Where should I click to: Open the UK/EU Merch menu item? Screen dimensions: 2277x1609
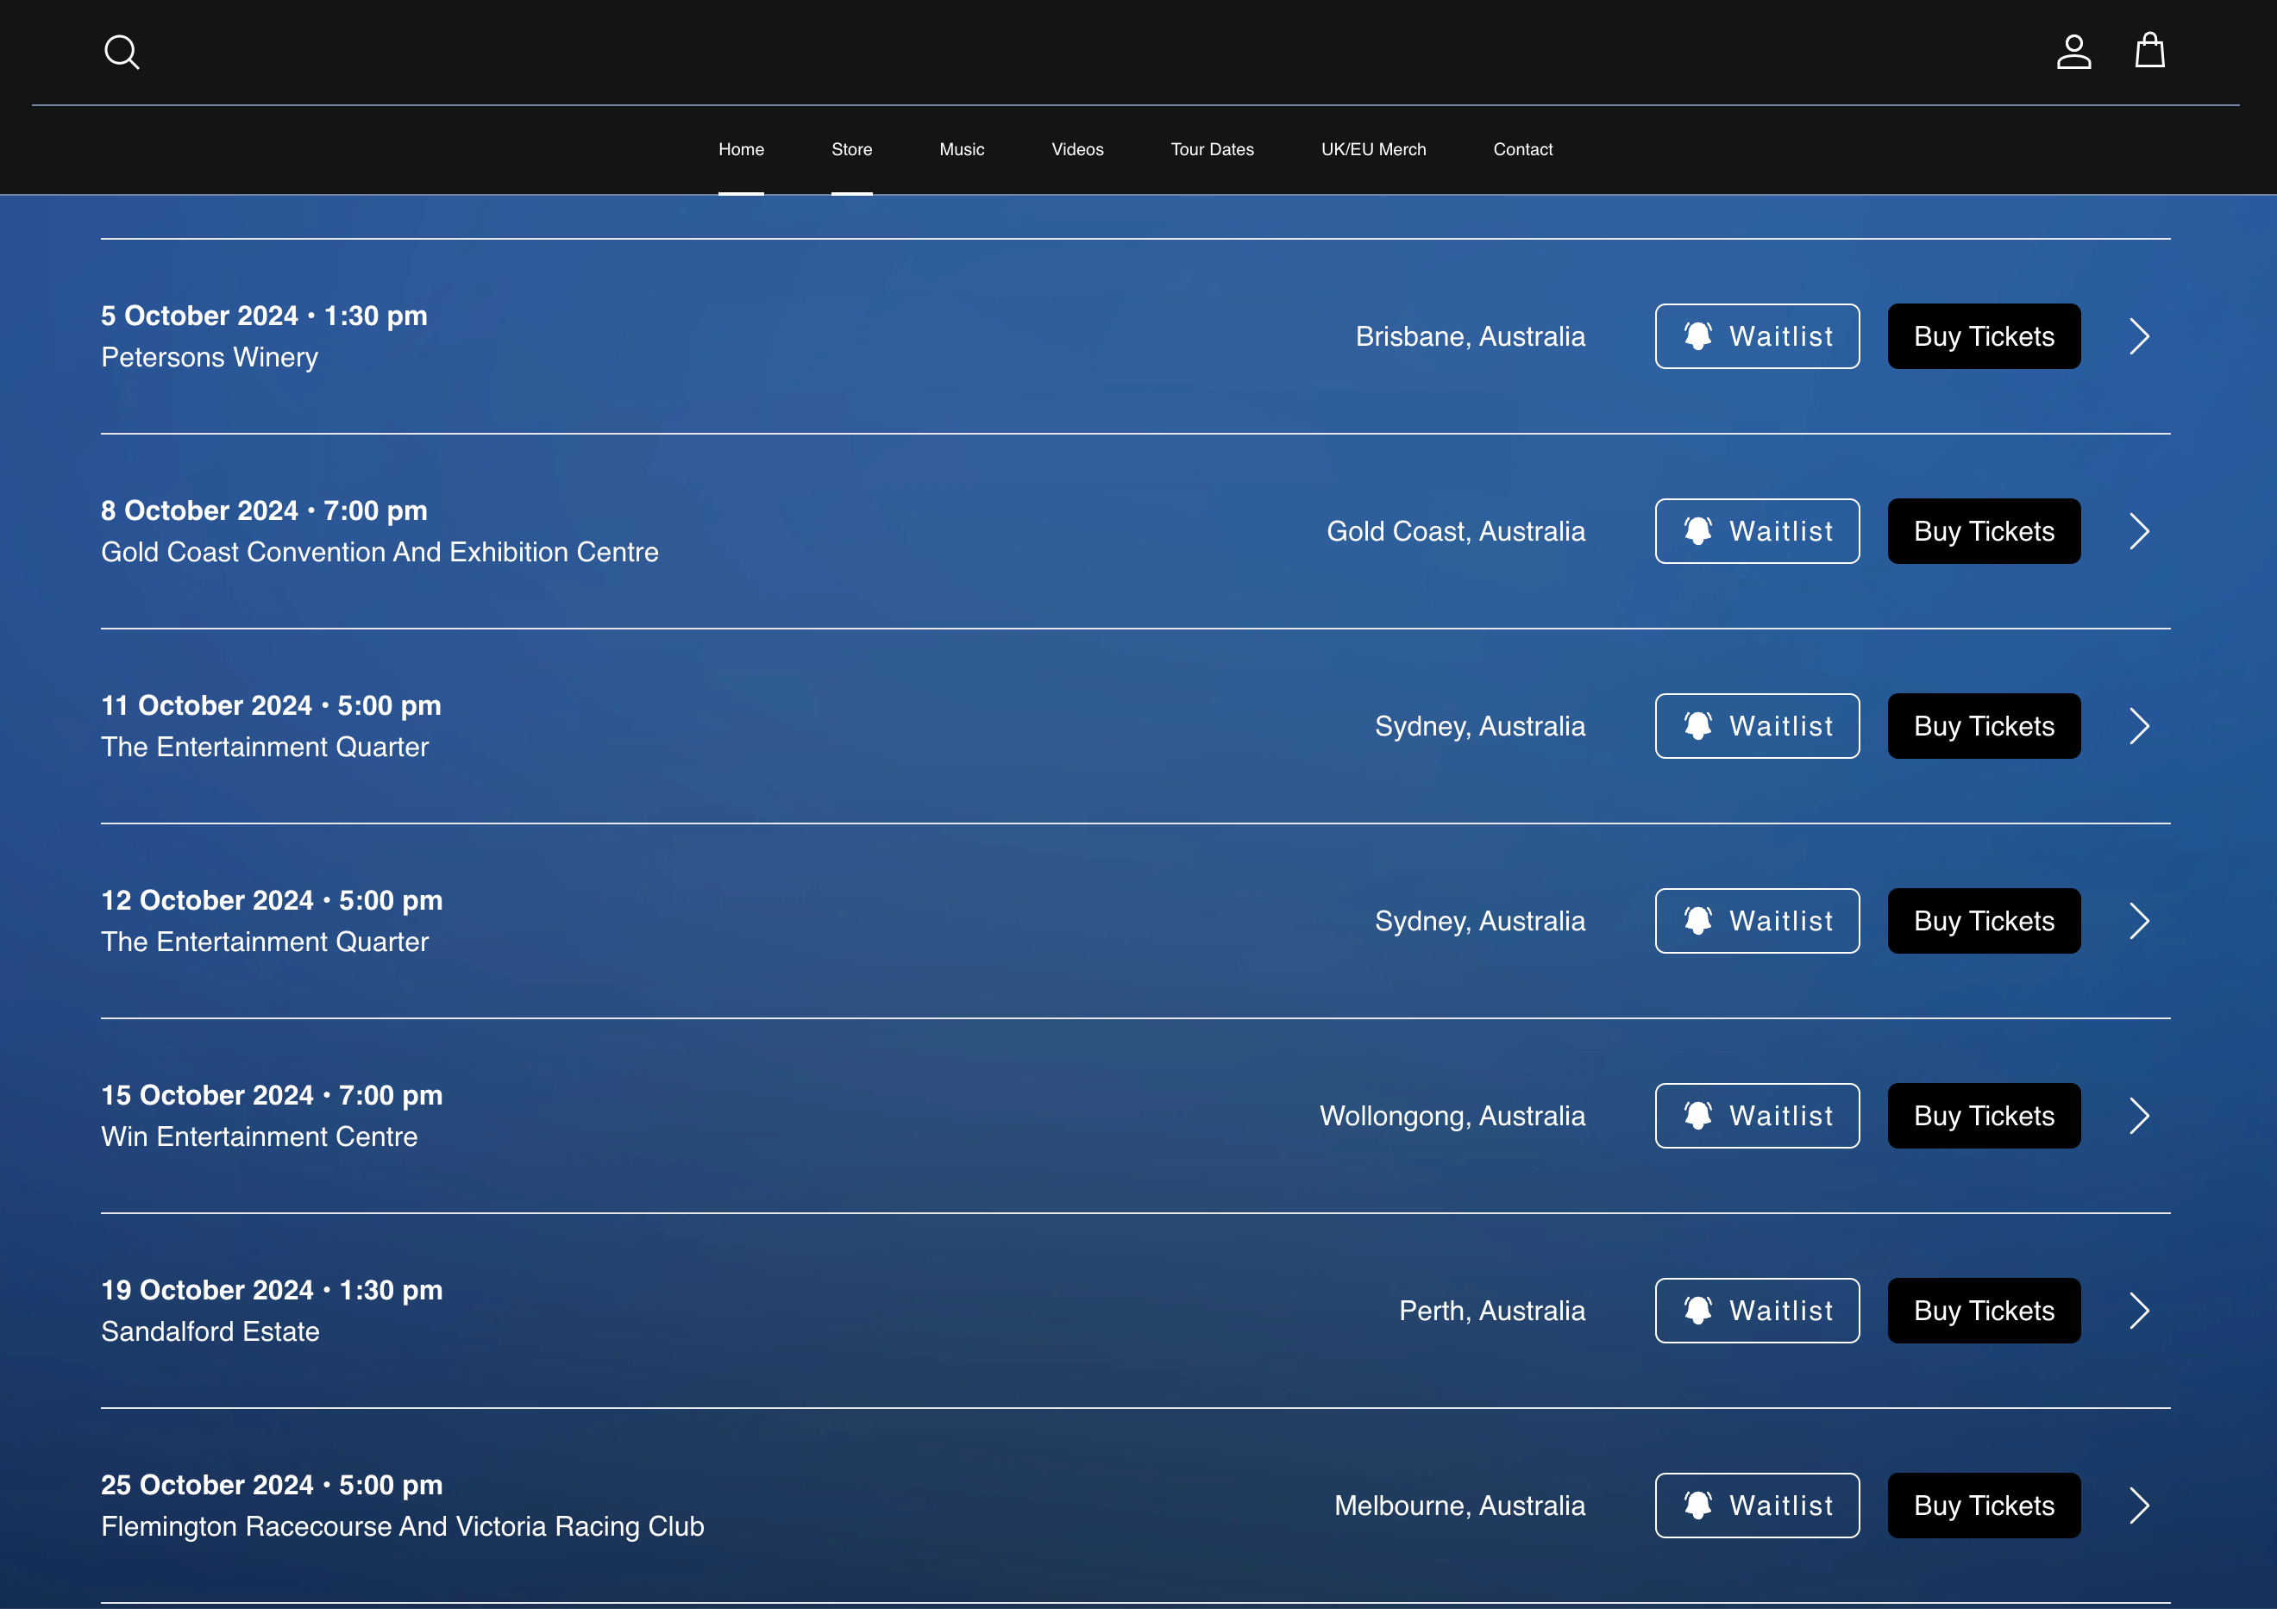click(x=1374, y=148)
